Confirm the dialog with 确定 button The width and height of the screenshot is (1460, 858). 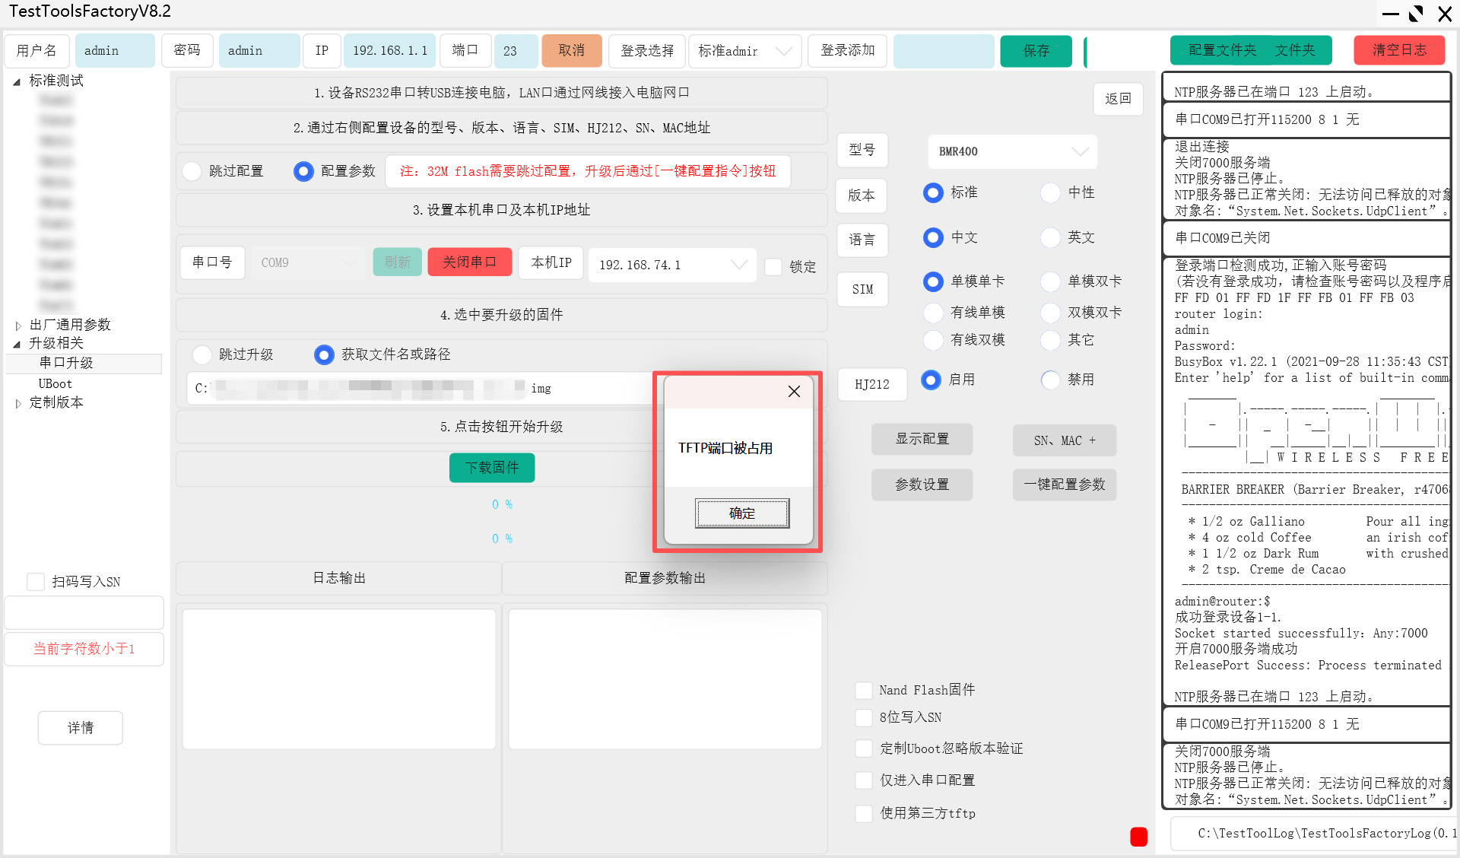pyautogui.click(x=741, y=513)
